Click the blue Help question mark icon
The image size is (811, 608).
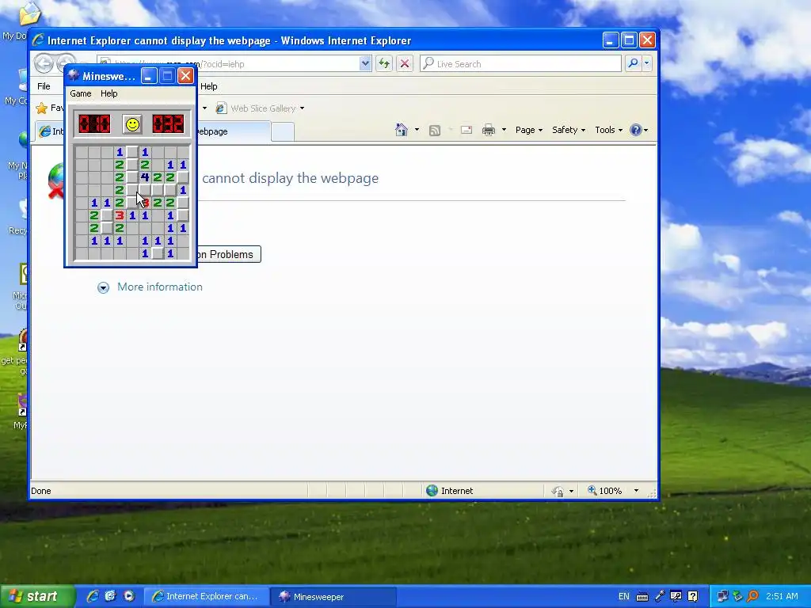coord(636,130)
